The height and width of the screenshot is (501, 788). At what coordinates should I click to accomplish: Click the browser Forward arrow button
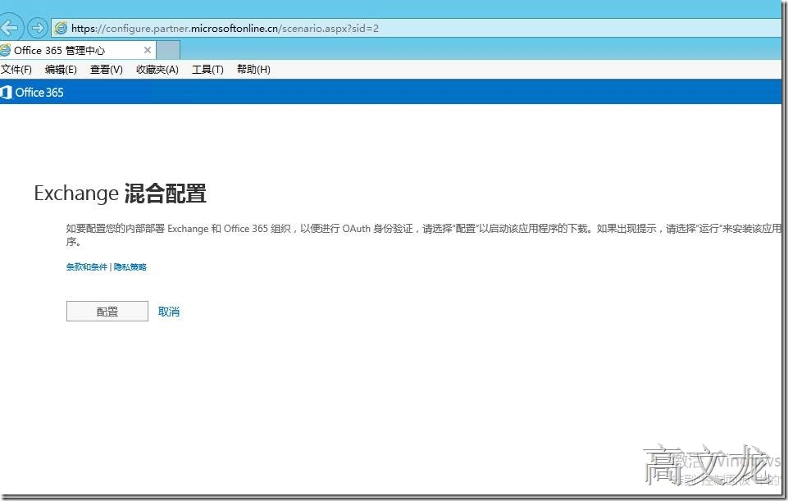(37, 28)
